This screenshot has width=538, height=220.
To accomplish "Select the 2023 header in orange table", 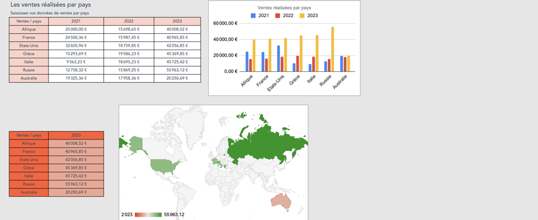I will 76,135.
